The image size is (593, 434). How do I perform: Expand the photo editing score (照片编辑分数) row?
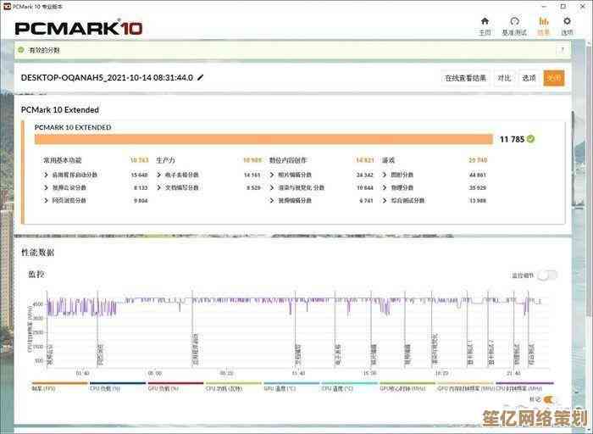[x=272, y=175]
